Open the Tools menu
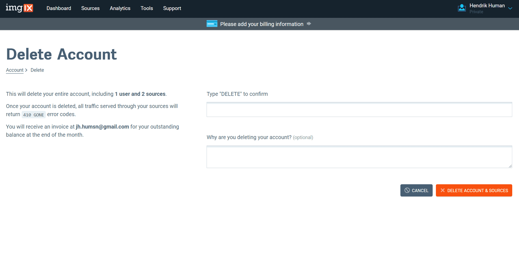 click(147, 8)
